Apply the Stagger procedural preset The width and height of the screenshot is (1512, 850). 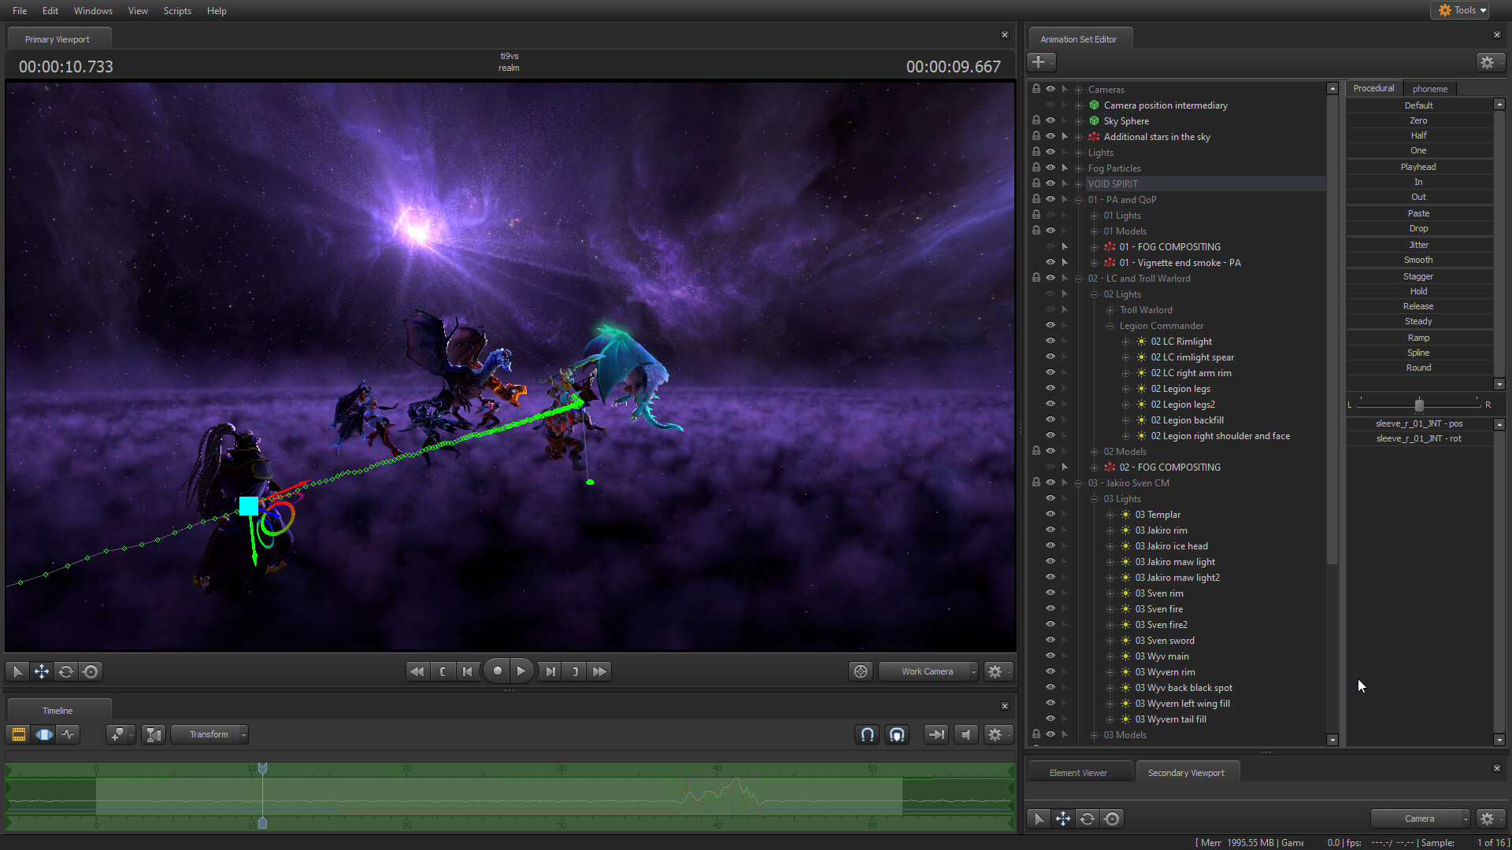tap(1418, 276)
